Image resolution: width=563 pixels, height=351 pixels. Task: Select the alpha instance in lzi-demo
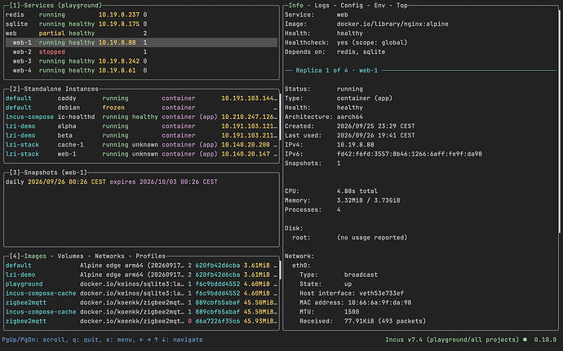[x=141, y=126]
